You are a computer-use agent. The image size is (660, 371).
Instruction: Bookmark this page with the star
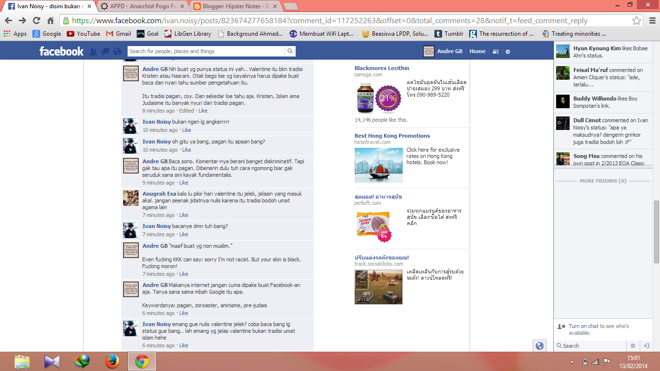[637, 21]
